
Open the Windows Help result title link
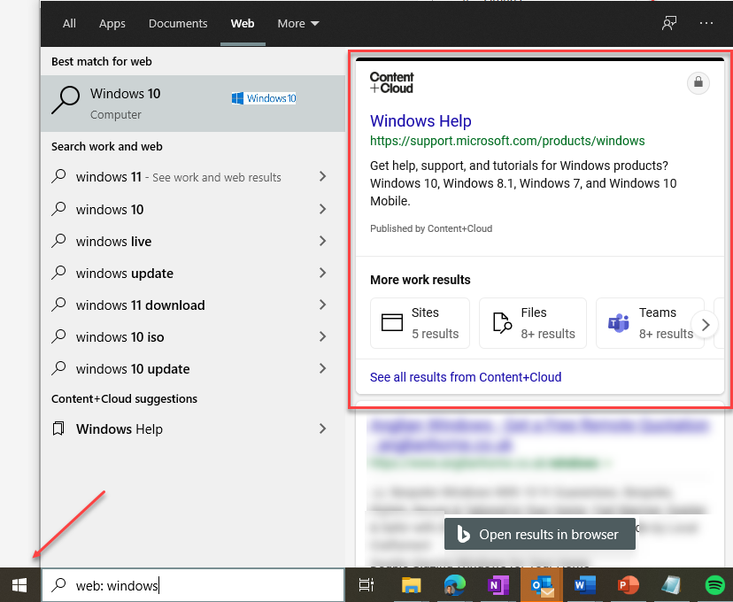pyautogui.click(x=421, y=121)
